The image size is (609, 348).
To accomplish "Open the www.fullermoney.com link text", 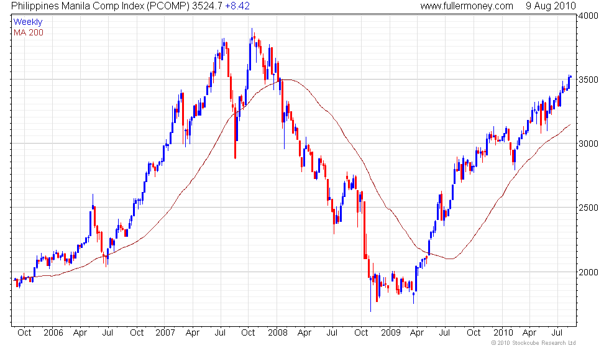I will (x=467, y=6).
